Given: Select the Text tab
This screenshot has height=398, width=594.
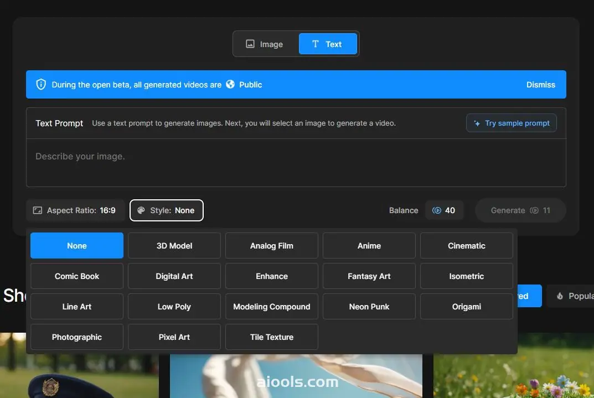Looking at the screenshot, I should pyautogui.click(x=328, y=44).
